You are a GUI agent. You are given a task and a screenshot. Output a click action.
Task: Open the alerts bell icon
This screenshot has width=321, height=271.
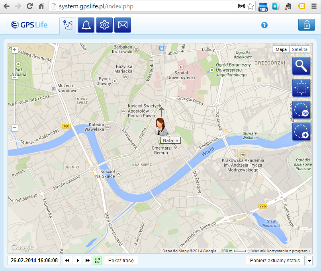86,25
